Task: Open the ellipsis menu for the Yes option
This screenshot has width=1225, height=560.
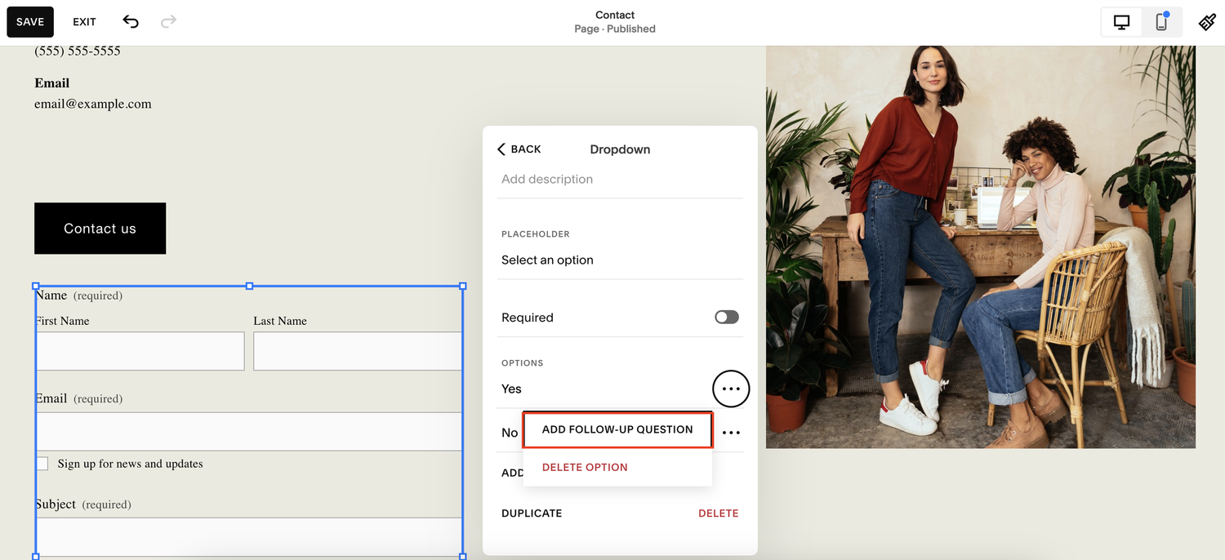Action: pyautogui.click(x=731, y=389)
